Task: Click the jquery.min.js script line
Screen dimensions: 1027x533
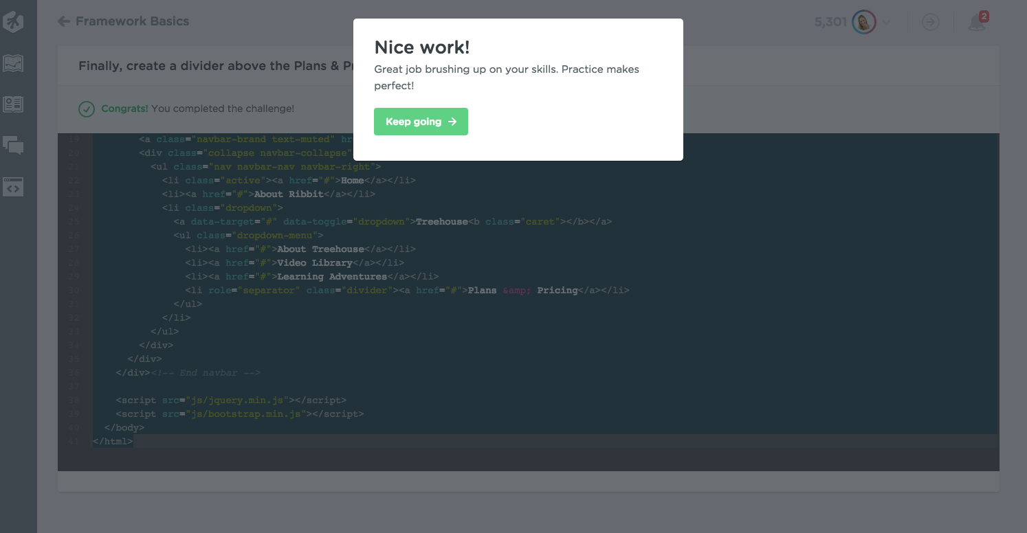Action: [x=231, y=400]
